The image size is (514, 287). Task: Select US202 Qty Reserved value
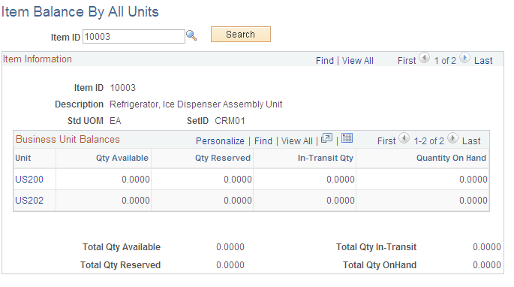(238, 201)
